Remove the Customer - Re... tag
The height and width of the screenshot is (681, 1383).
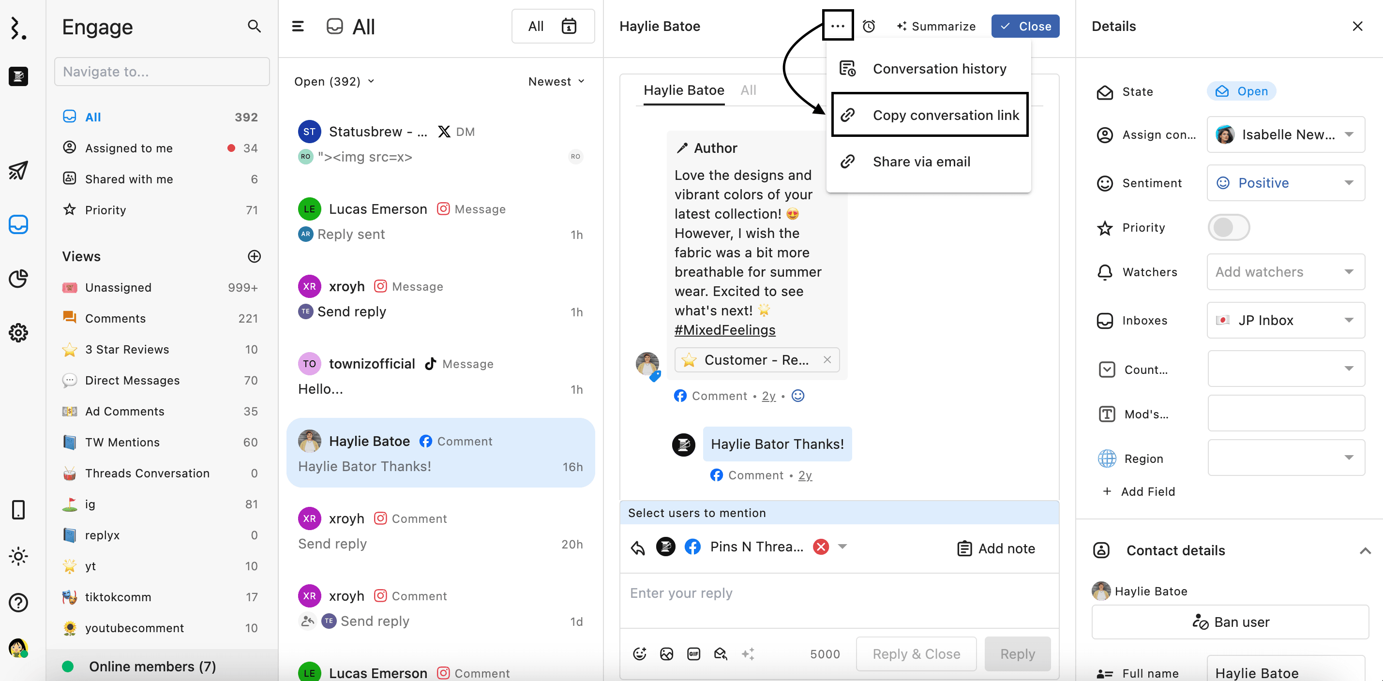click(827, 359)
